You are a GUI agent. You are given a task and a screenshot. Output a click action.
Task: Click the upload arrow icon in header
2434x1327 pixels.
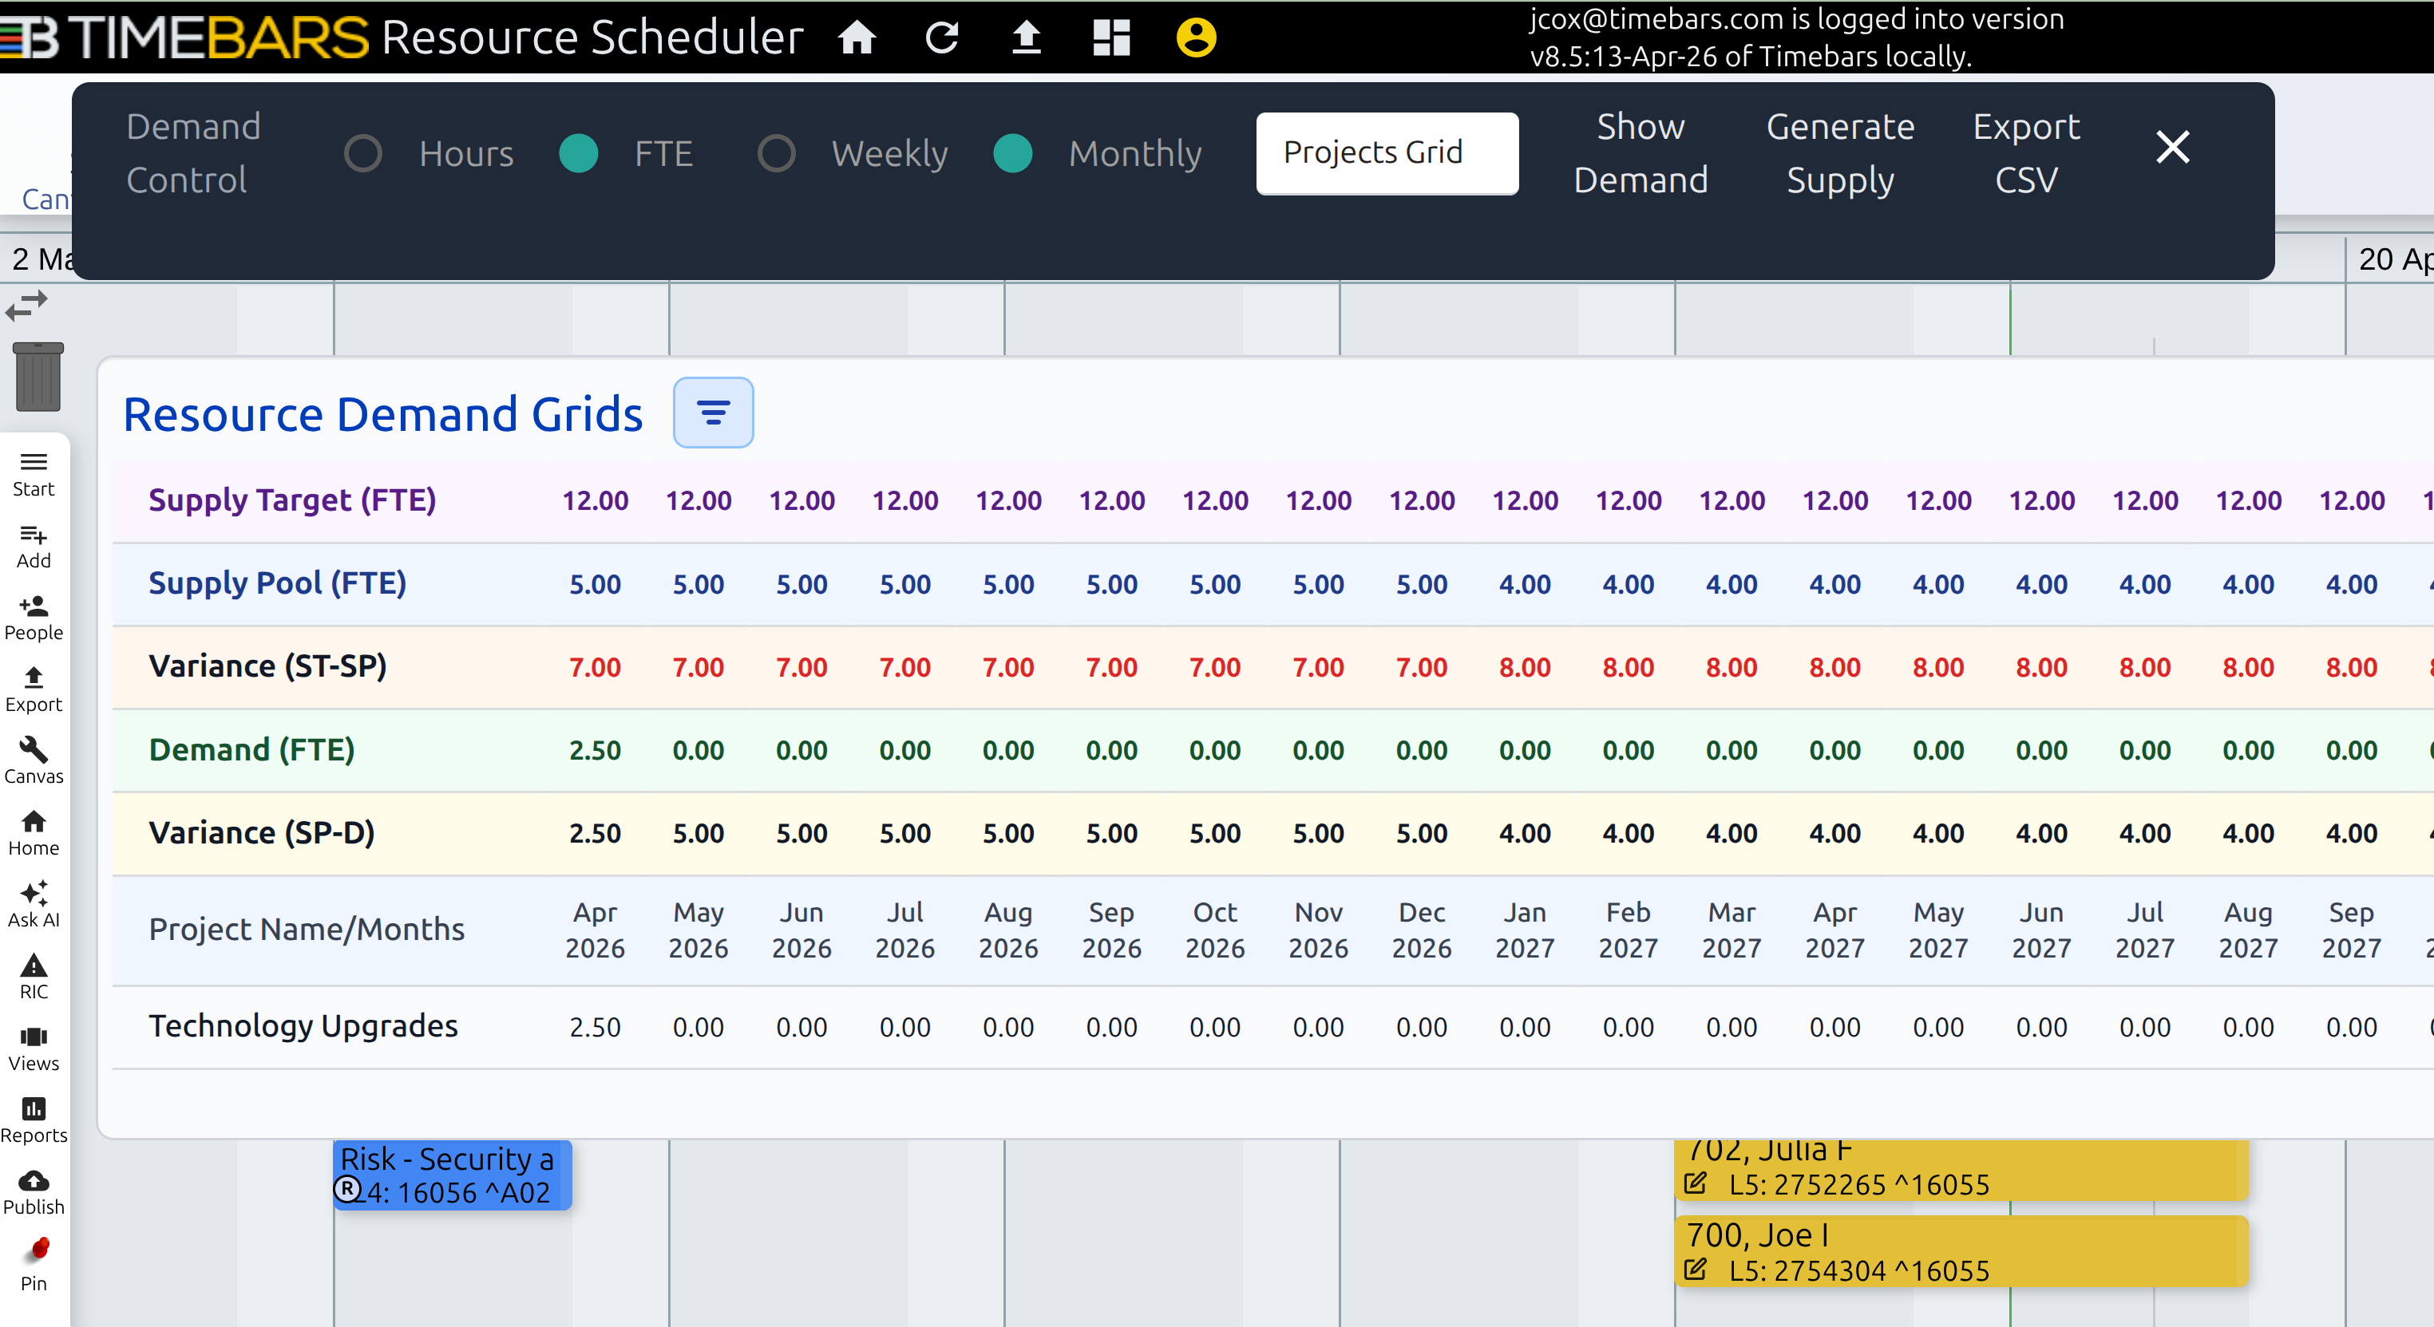click(1026, 38)
